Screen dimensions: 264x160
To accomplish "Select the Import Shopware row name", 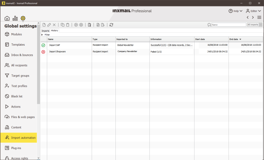I will (x=57, y=52).
